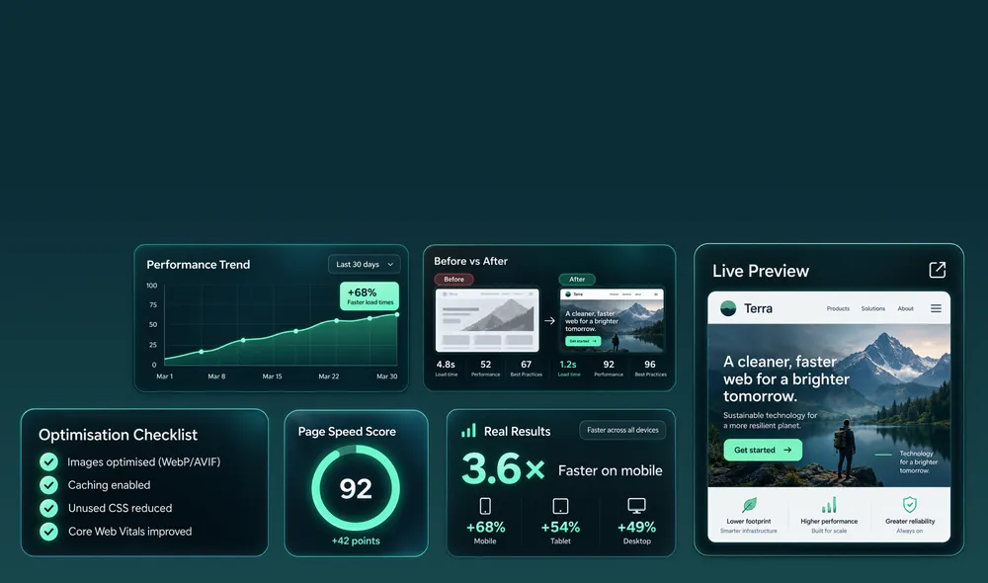Select the Before tag
Viewport: 988px width, 583px height.
coord(453,280)
